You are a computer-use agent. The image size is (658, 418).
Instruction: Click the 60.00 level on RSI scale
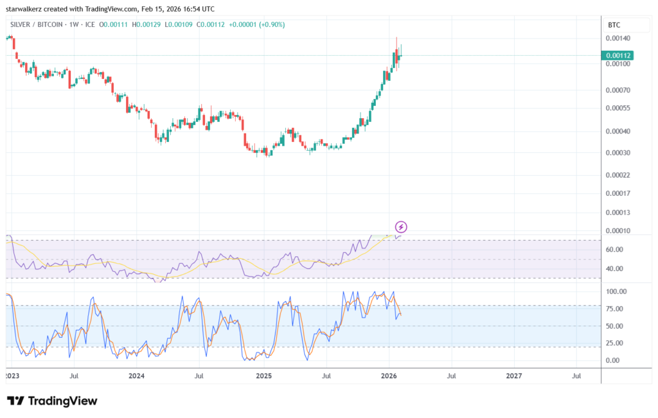pos(615,250)
